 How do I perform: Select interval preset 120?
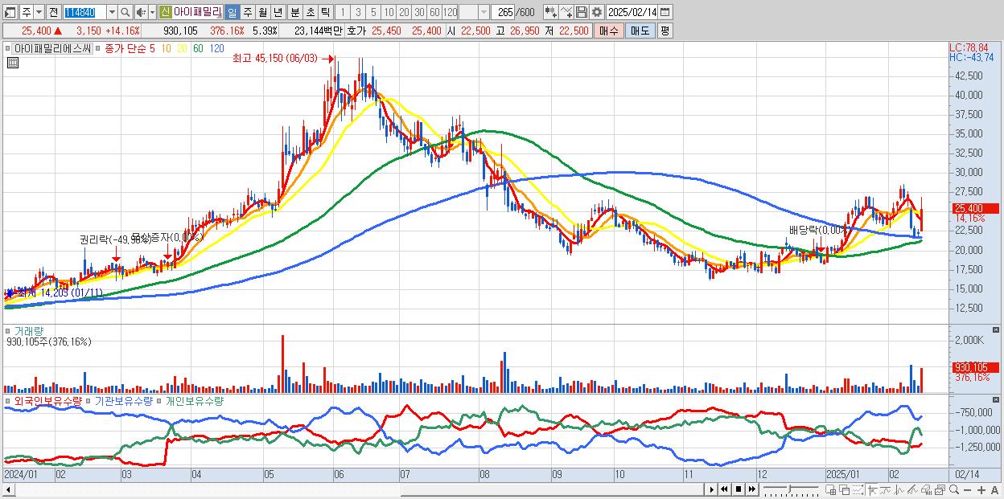pyautogui.click(x=450, y=12)
